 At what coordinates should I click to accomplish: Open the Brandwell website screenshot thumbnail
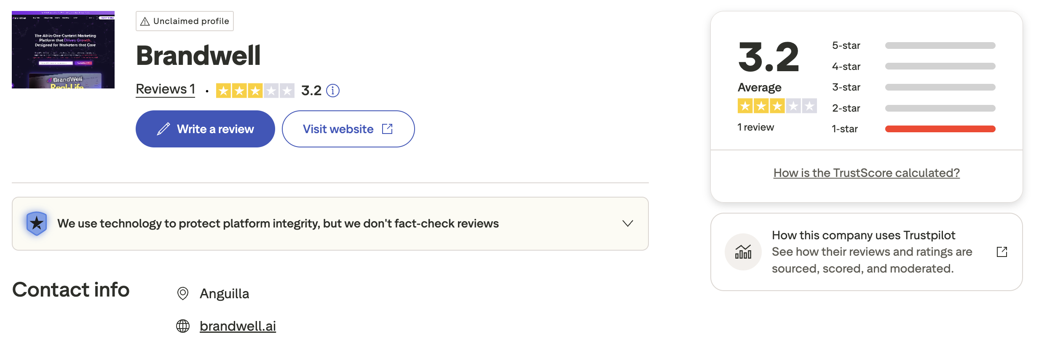point(63,50)
